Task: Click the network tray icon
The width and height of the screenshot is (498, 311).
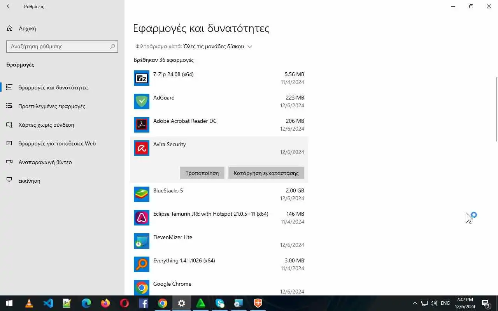Action: [x=424, y=303]
